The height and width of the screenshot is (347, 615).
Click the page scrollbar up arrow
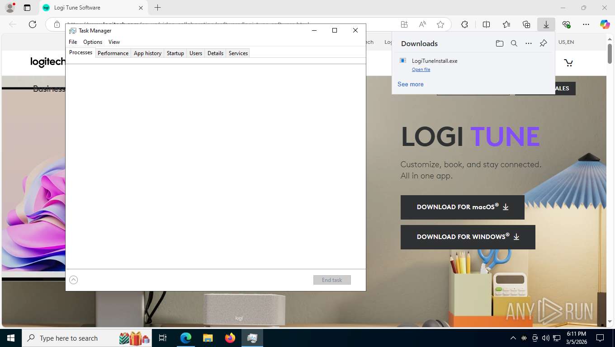coord(610,40)
